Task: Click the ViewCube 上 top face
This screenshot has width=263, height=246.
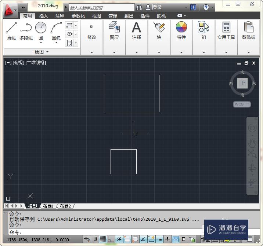Action: 242,83
